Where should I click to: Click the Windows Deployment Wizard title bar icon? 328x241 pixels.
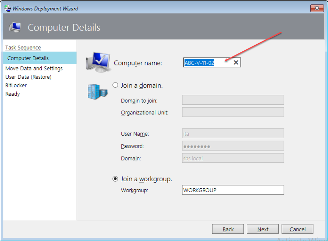click(x=7, y=8)
